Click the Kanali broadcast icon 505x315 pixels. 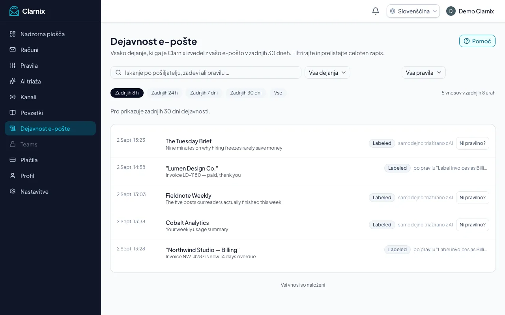[x=13, y=97]
